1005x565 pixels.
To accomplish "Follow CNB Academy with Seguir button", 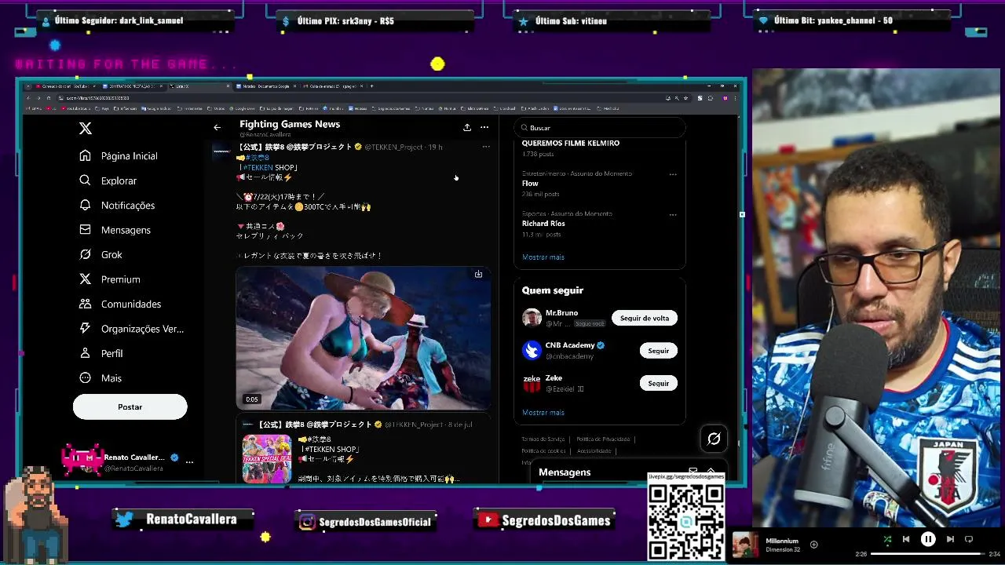I will [659, 351].
